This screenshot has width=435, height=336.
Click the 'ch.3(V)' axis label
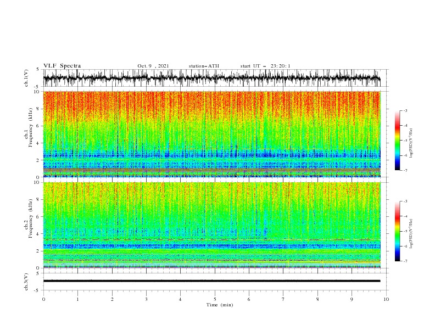point(26,282)
